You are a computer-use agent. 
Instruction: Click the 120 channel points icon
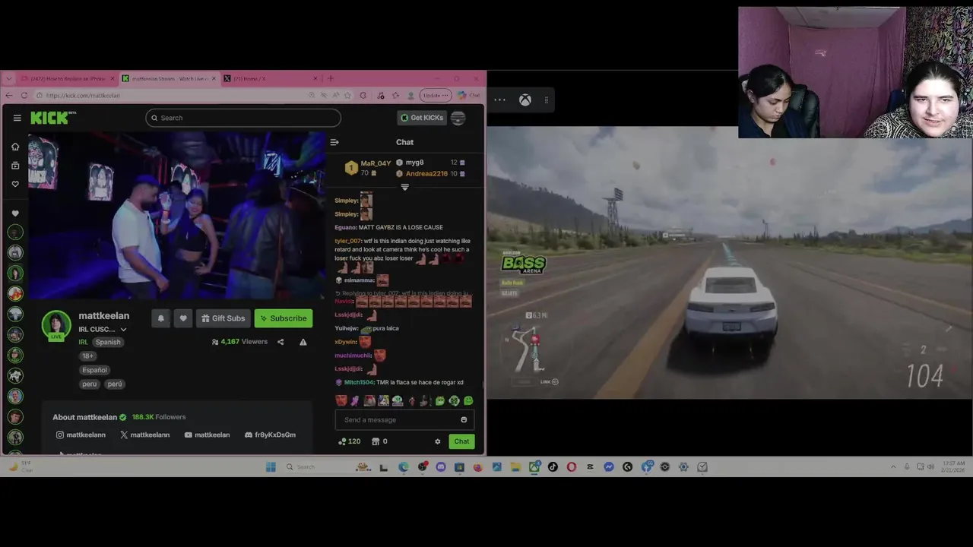point(350,441)
